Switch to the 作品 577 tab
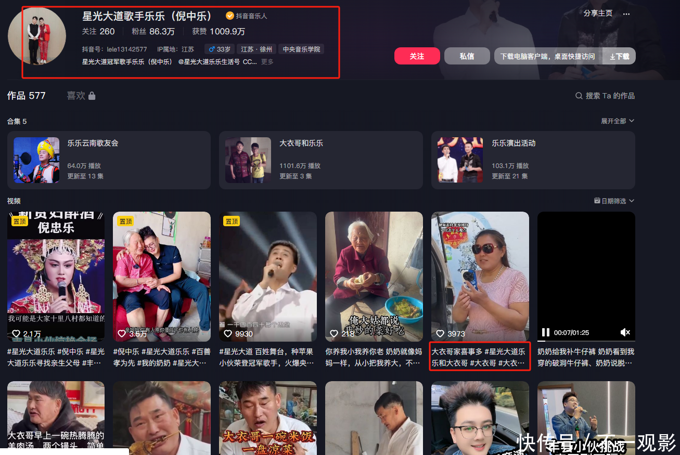 [27, 96]
